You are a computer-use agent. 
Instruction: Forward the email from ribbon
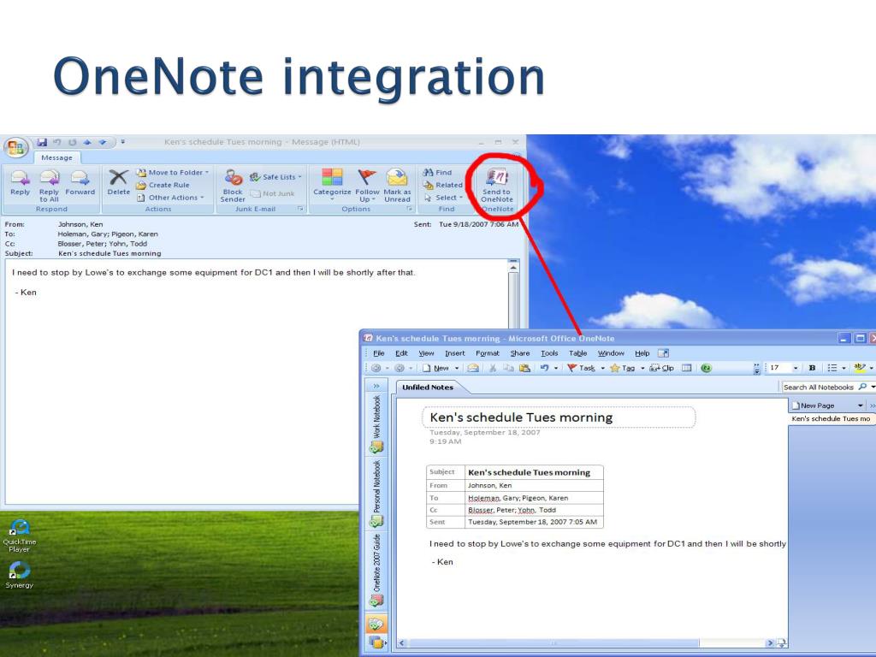(80, 183)
